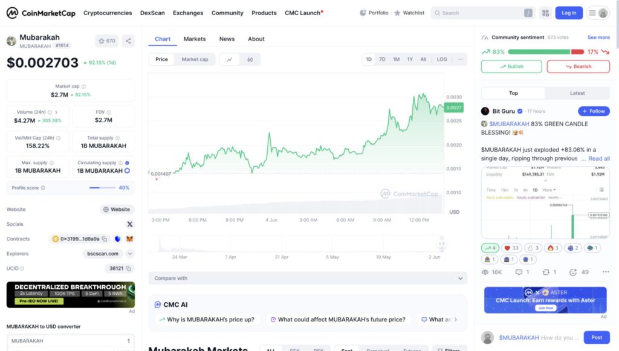Image resolution: width=619 pixels, height=351 pixels.
Task: Open the Markets tab
Action: click(x=195, y=39)
